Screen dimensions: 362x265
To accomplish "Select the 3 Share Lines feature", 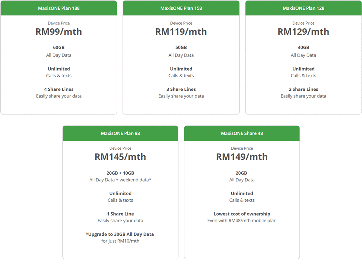I will click(181, 89).
